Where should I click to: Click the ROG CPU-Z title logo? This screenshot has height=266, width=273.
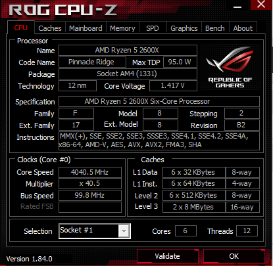[62, 10]
